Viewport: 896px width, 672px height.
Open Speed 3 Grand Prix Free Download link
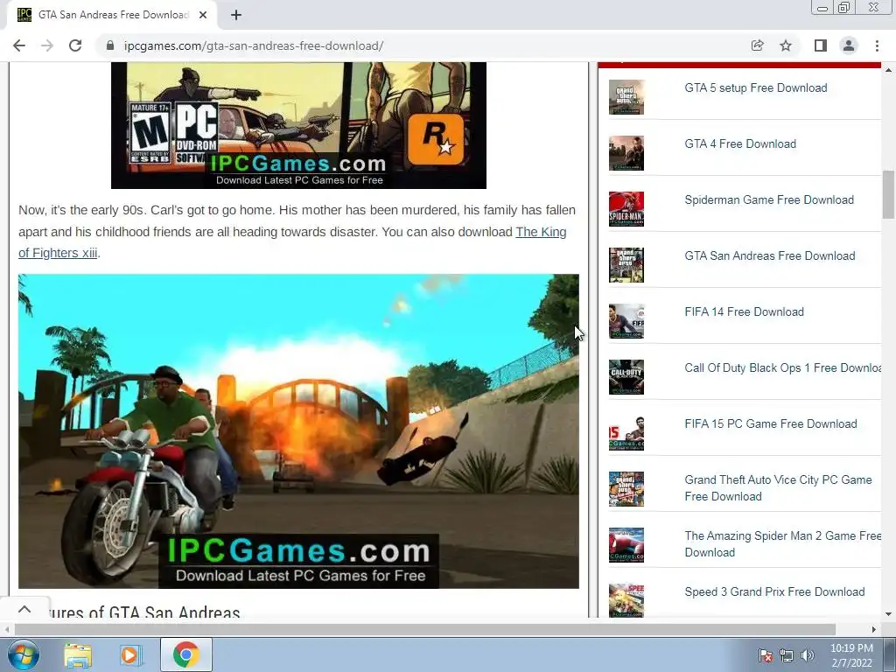[774, 592]
